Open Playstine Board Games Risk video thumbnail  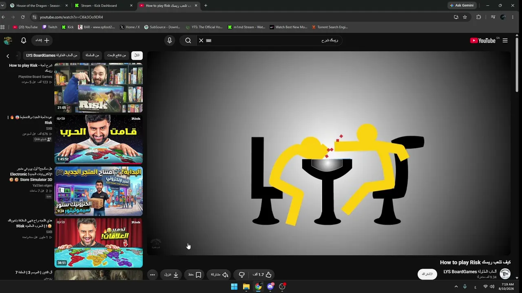pos(98,87)
